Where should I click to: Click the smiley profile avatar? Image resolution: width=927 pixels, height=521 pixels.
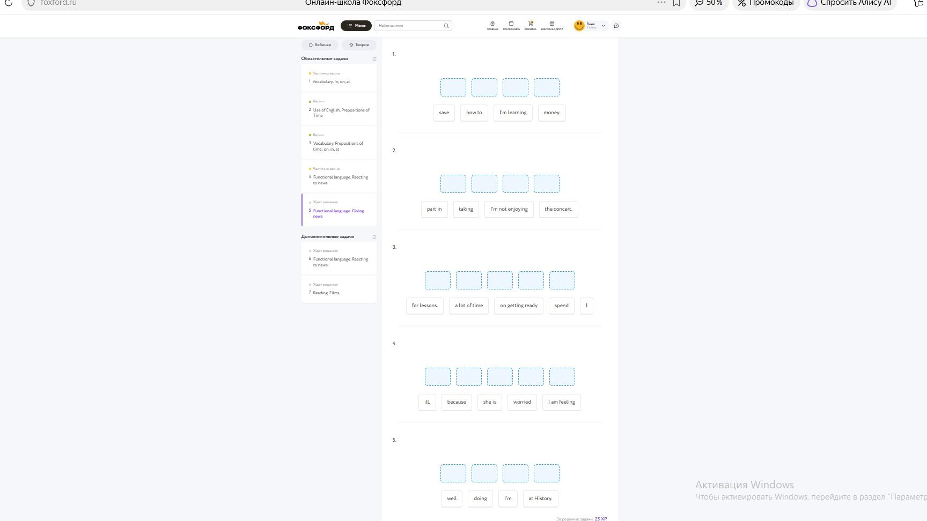[579, 26]
